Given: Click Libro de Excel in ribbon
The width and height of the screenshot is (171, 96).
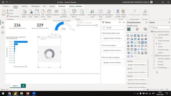Looking at the screenshot, I should click(30, 13).
